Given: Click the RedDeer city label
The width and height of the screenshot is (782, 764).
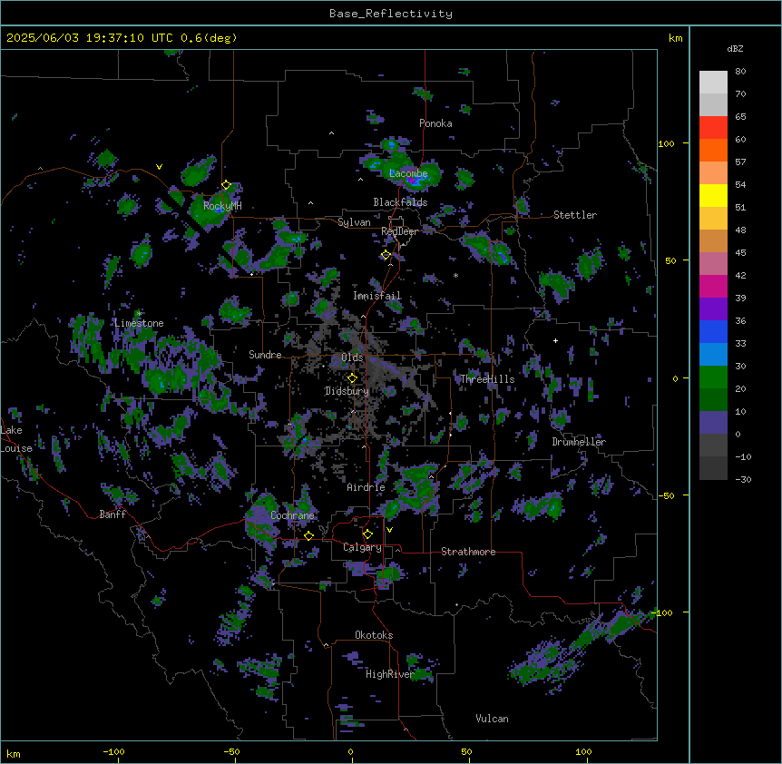Looking at the screenshot, I should pyautogui.click(x=399, y=231).
